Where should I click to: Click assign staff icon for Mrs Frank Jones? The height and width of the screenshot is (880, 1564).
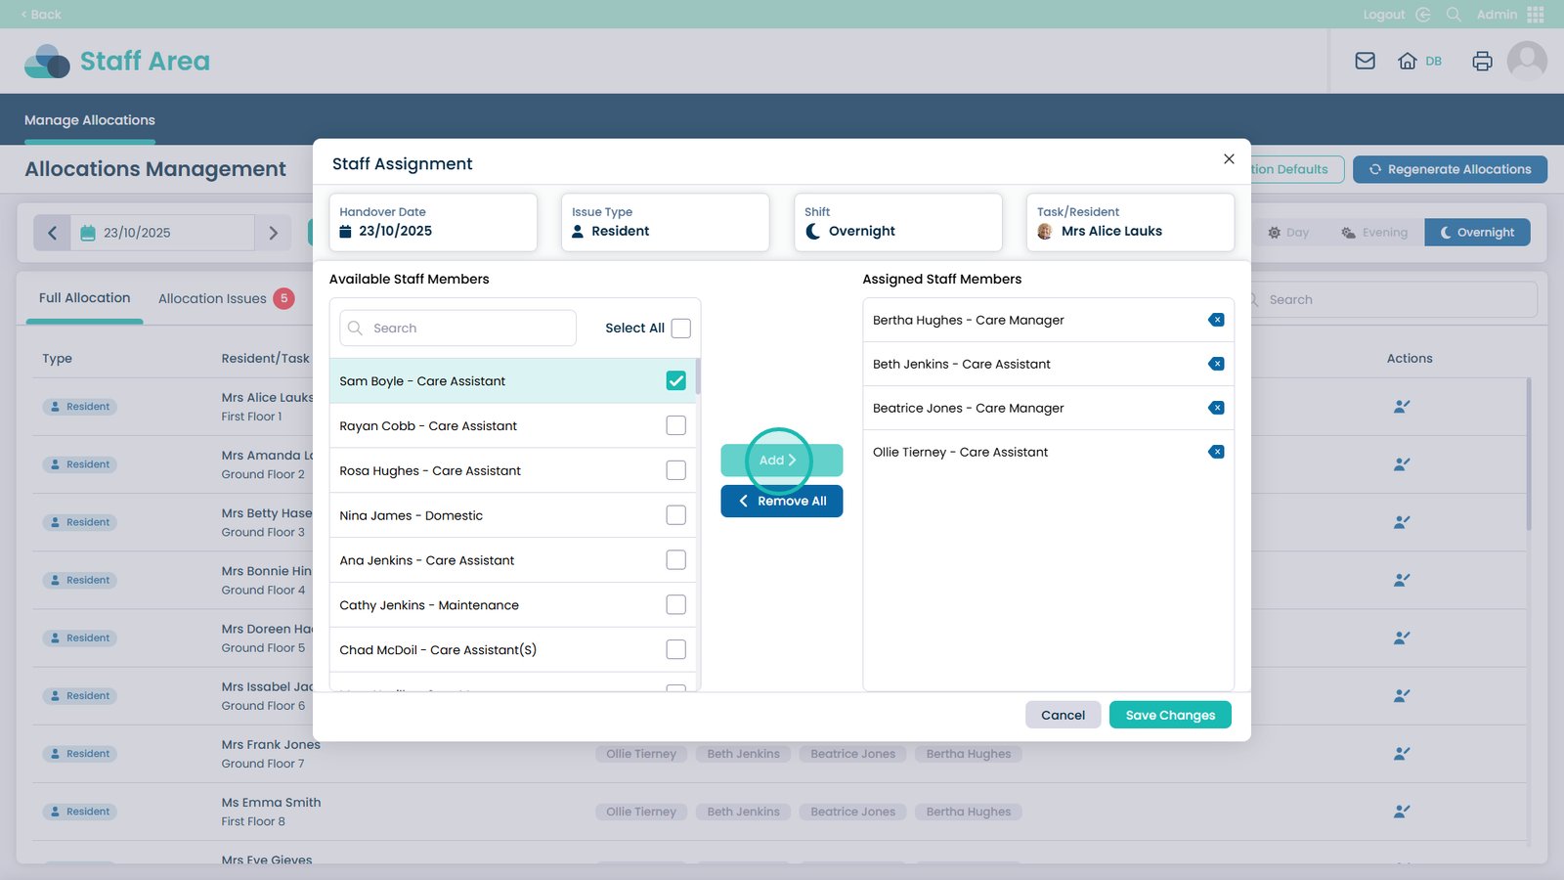(1401, 754)
